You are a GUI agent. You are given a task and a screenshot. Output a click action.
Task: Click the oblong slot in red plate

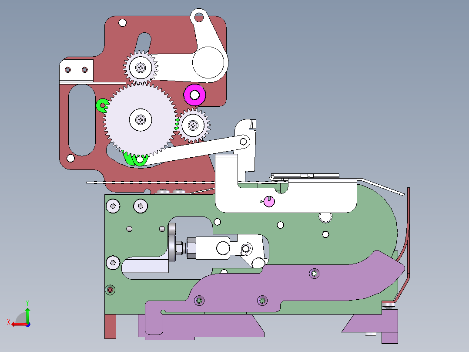tap(82, 120)
